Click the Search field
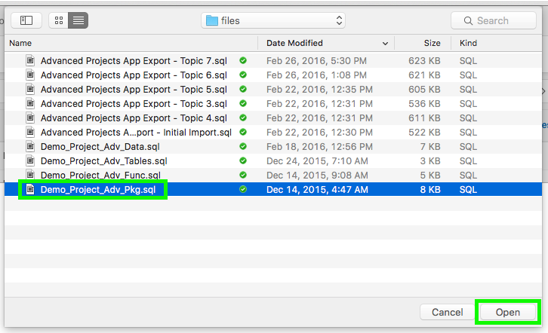Image resolution: width=548 pixels, height=333 pixels. [x=494, y=20]
